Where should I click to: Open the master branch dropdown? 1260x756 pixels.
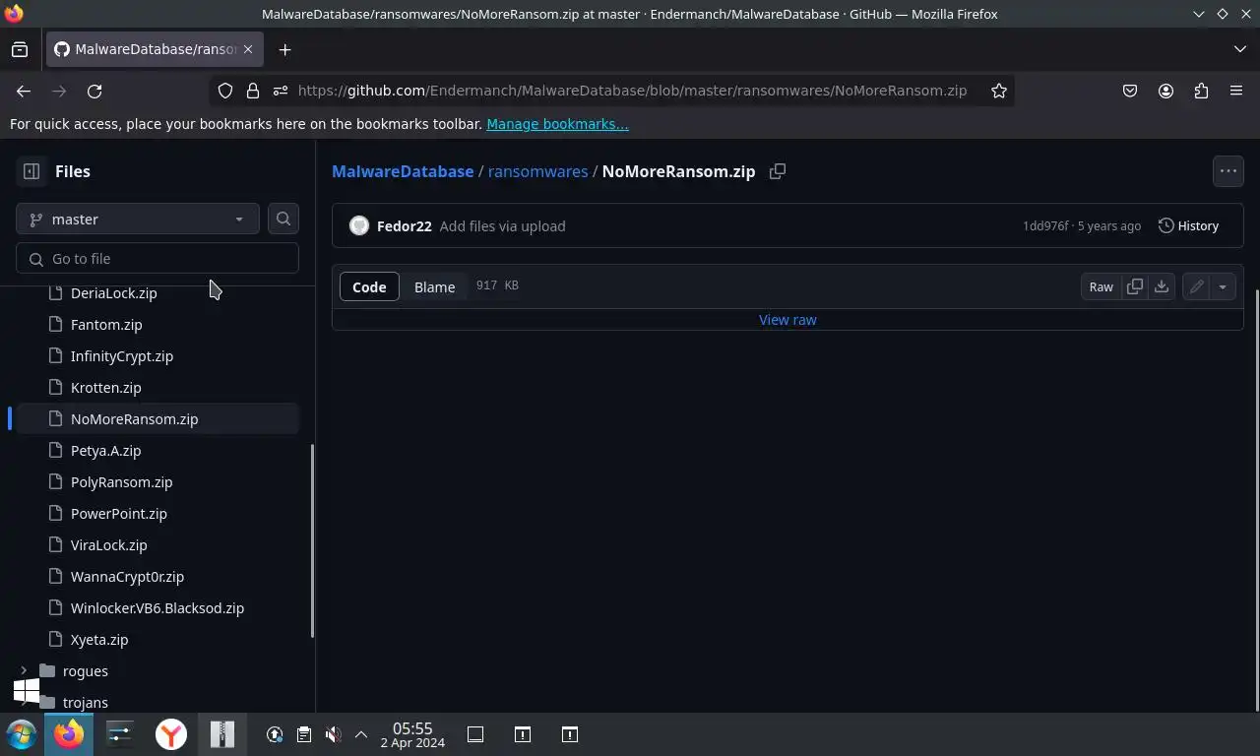coord(138,219)
